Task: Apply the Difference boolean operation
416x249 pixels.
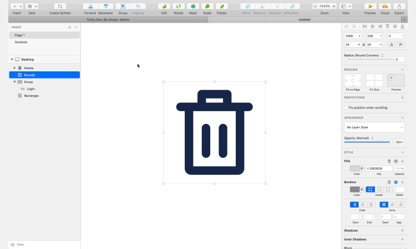Action: 292,6
